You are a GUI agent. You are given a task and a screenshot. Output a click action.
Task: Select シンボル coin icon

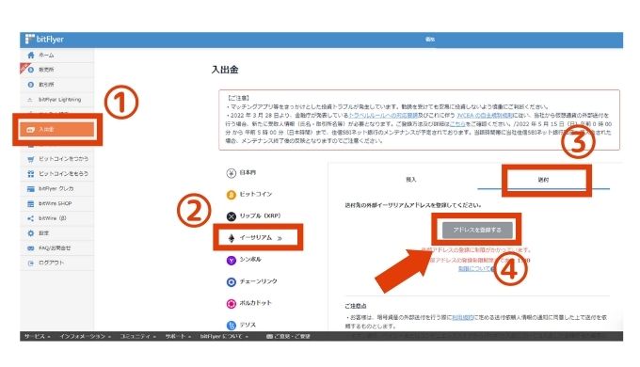coord(231,260)
